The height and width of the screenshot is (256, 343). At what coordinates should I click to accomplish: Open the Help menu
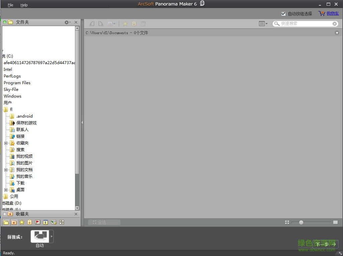pyautogui.click(x=24, y=5)
